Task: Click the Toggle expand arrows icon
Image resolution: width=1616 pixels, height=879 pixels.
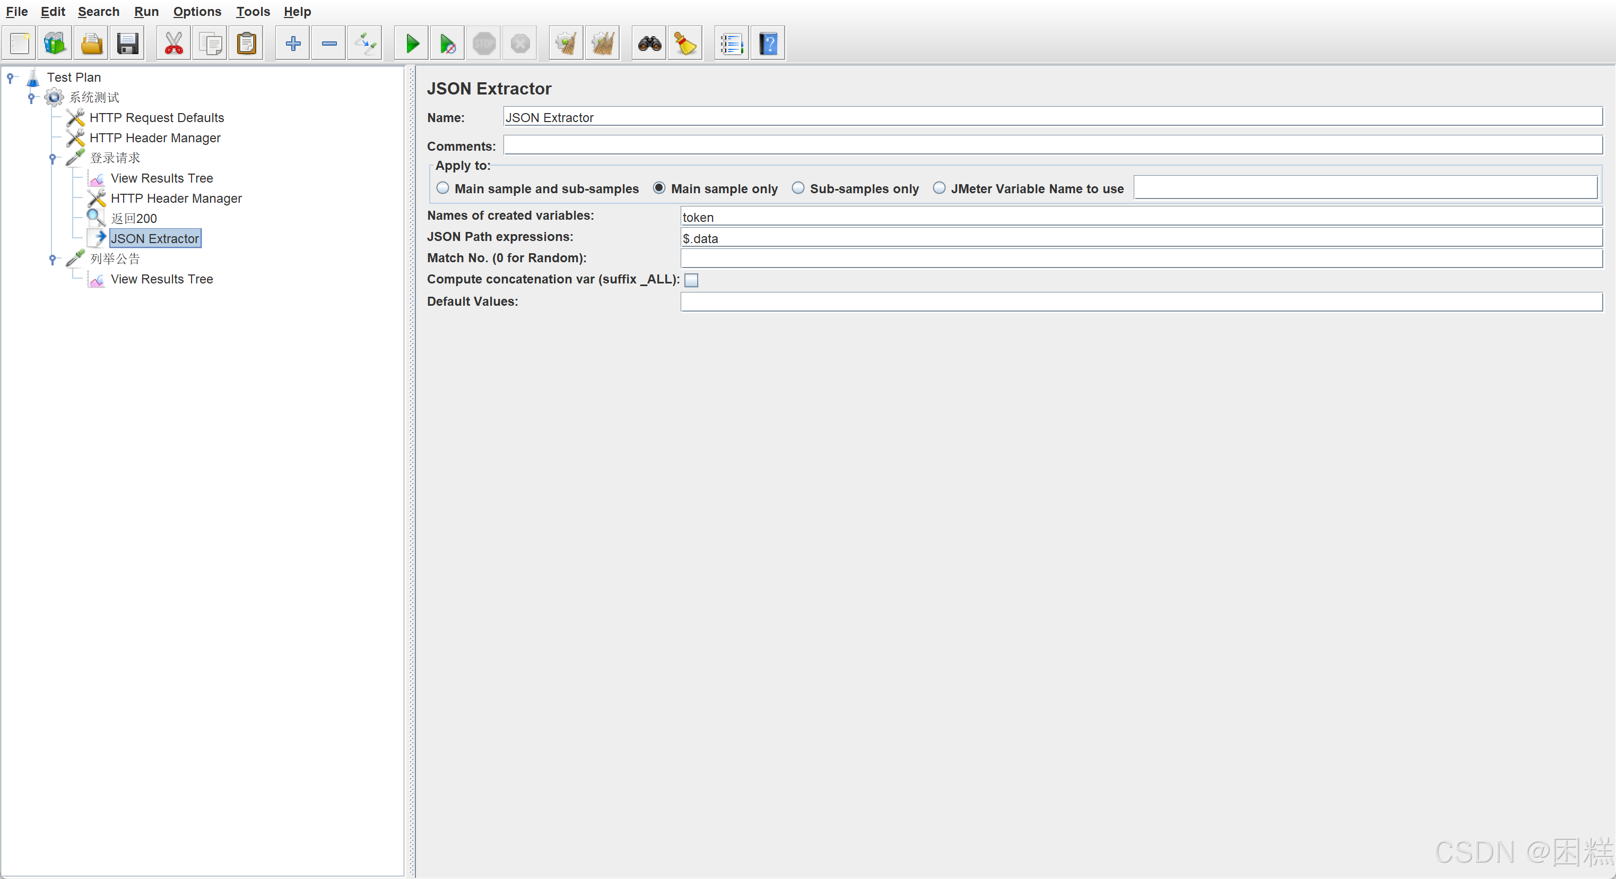Action: pos(365,44)
